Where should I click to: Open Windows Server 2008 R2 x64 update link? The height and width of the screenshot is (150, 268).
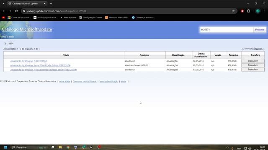pos(40,65)
